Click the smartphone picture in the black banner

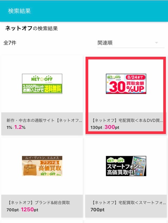pos(139,166)
